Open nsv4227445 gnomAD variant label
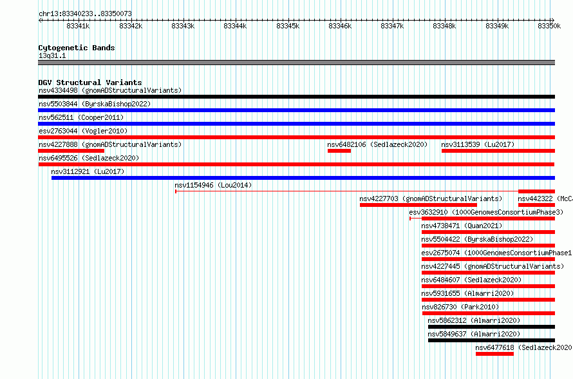Image resolution: width=573 pixels, height=379 pixels. [x=493, y=266]
